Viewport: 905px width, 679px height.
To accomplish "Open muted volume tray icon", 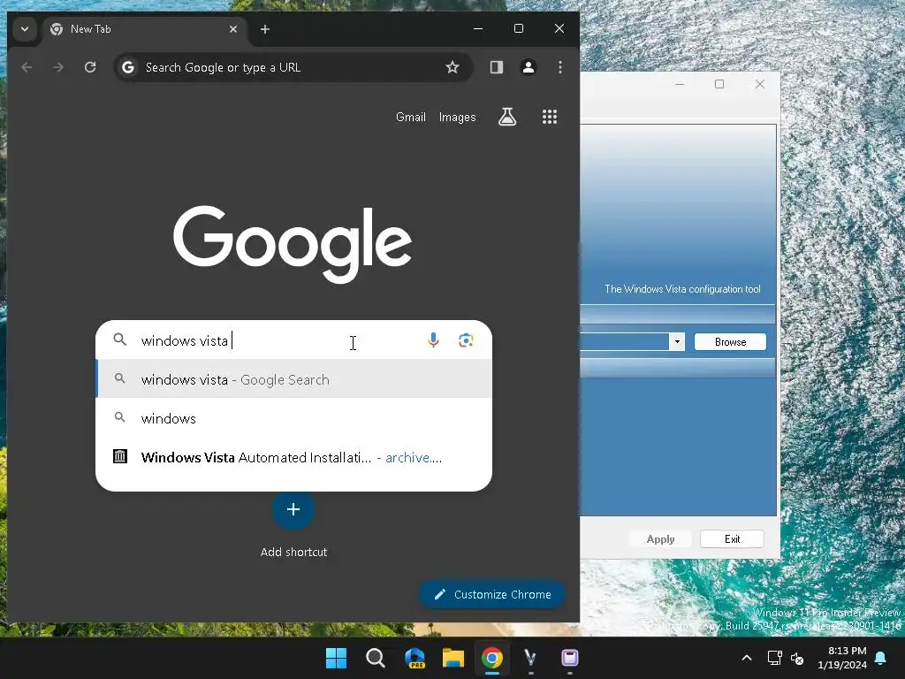I will point(797,658).
